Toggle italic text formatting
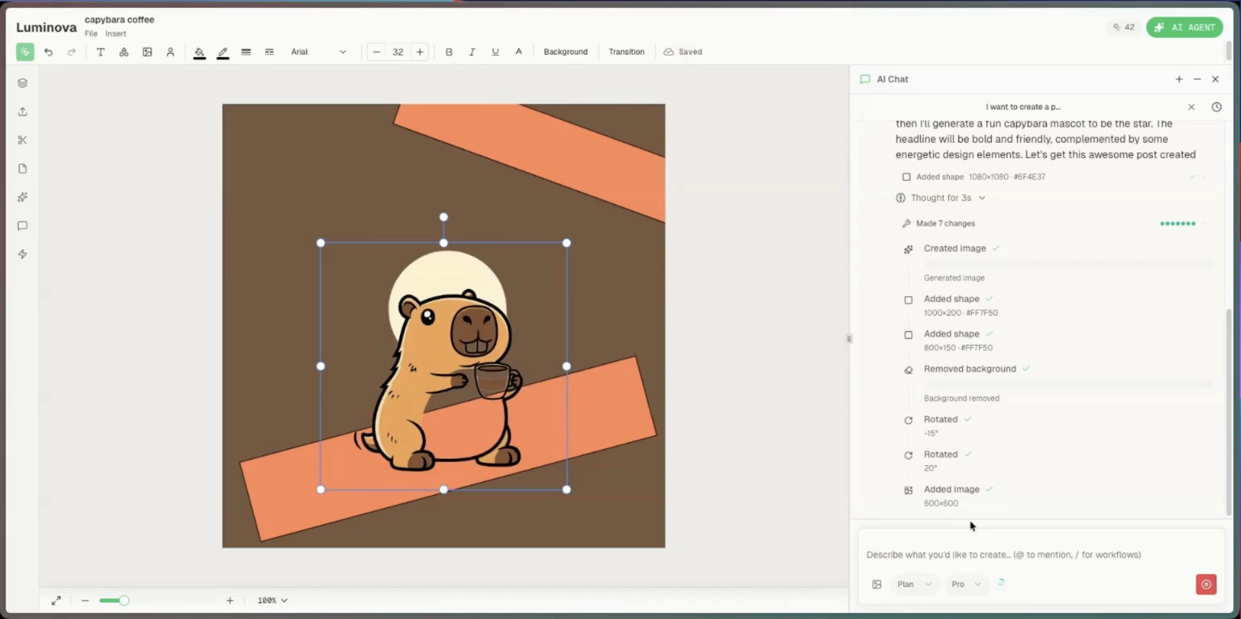 472,52
